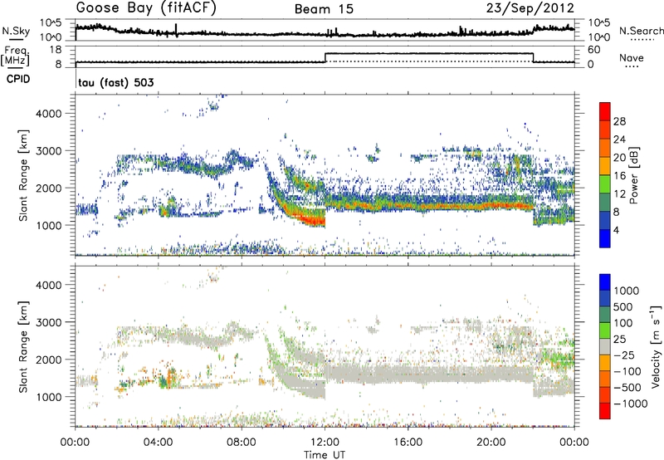Viewport: 664px width, 460px height.
Task: Click the frequency step-up line at 12:00
Action: click(x=325, y=57)
